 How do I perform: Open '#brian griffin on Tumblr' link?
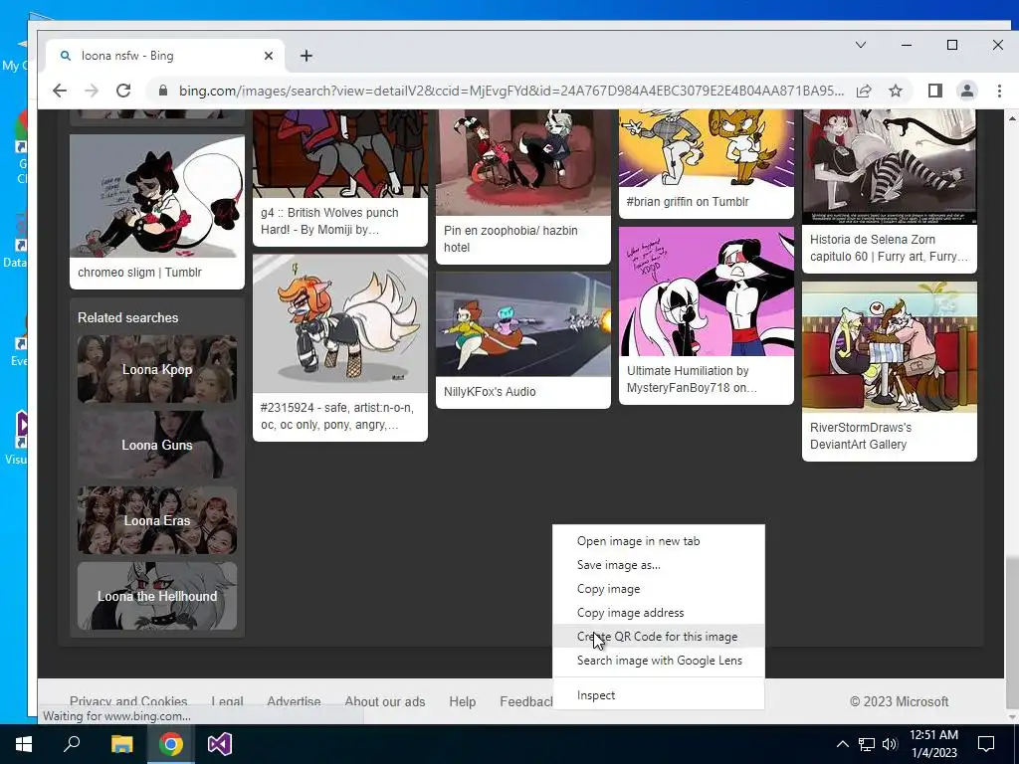[x=688, y=201]
